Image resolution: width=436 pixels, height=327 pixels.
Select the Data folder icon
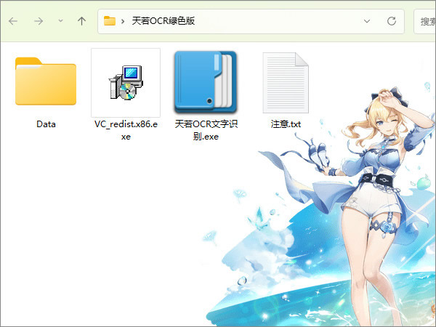pyautogui.click(x=46, y=81)
